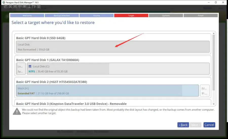228x139 pixels.
Task: Click the Windows logo icon on Local Disk (C:)
Action: 30,66
